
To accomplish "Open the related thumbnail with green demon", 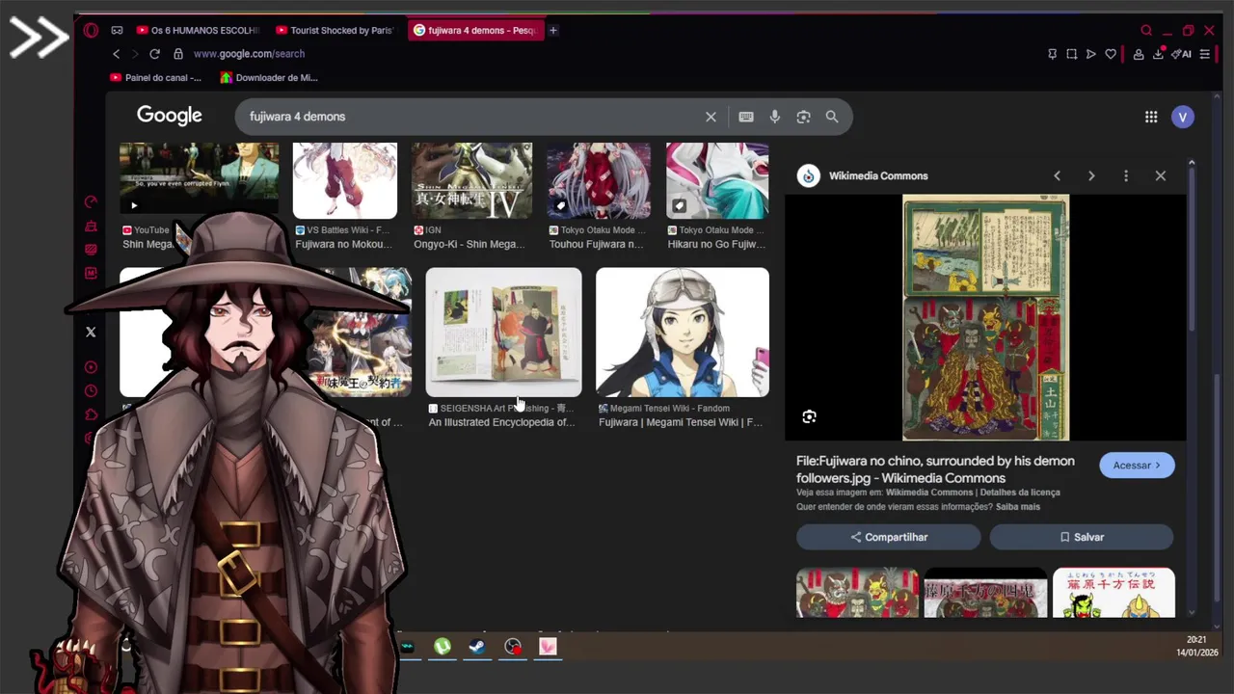I will [1113, 592].
